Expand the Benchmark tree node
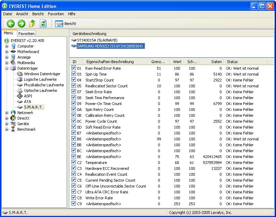This screenshot has height=217, width=276. point(7,130)
